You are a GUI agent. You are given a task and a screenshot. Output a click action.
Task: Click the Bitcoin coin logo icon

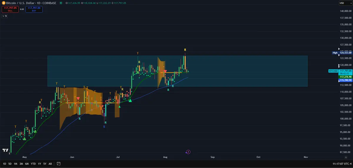[x=3, y=3]
